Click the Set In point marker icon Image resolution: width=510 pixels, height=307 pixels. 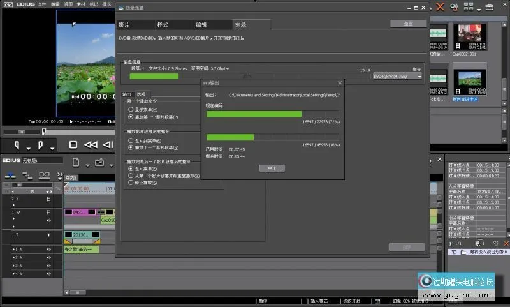point(18,145)
